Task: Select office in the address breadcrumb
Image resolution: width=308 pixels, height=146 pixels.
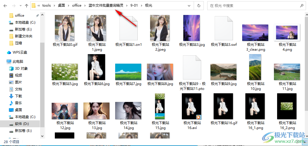Action: tap(76, 5)
